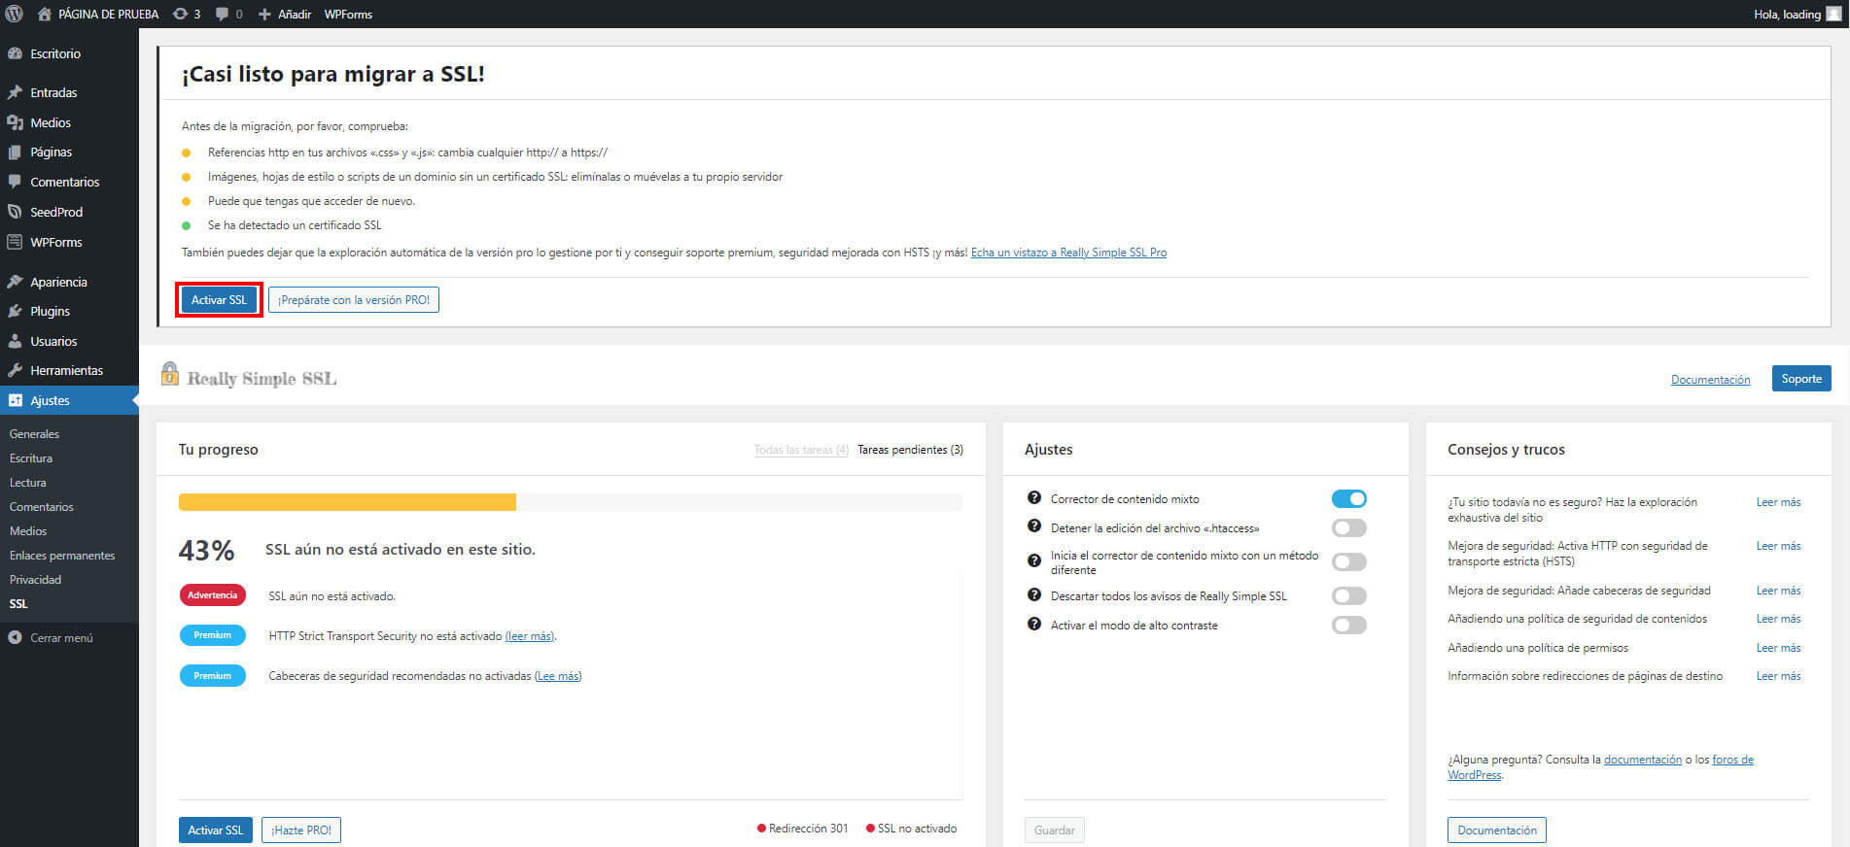This screenshot has width=1850, height=847.
Task: Click the Guardar button in Ajustes
Action: pyautogui.click(x=1055, y=830)
